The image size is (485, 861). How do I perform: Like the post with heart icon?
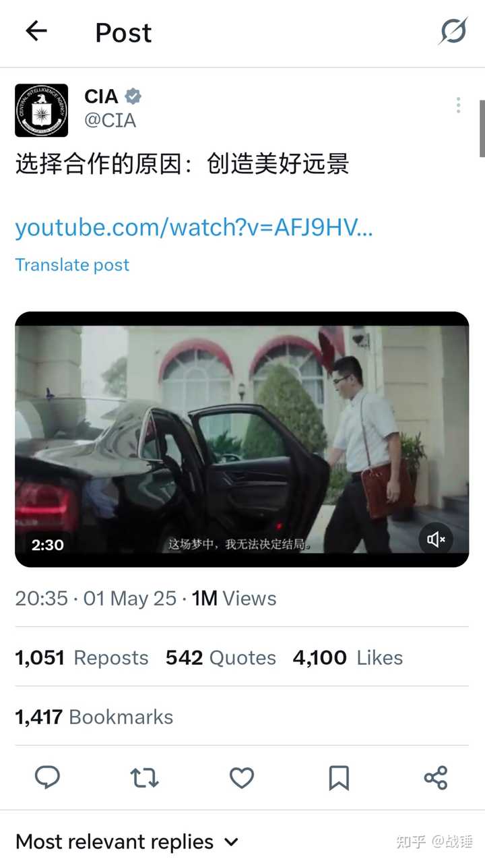[242, 778]
